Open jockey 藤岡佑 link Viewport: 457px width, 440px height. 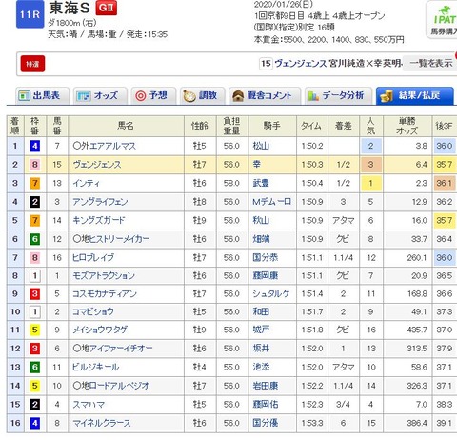point(266,405)
